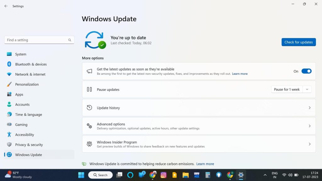Viewport: 322px width, 181px height.
Task: Open Instagram from the taskbar
Action: point(164,175)
